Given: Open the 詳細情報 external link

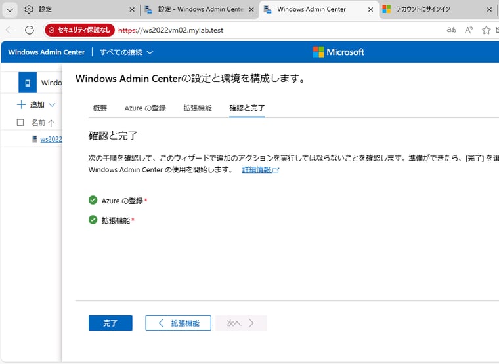Looking at the screenshot, I should (260, 170).
